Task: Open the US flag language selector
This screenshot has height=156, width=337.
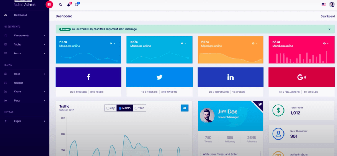Action: 324,4
